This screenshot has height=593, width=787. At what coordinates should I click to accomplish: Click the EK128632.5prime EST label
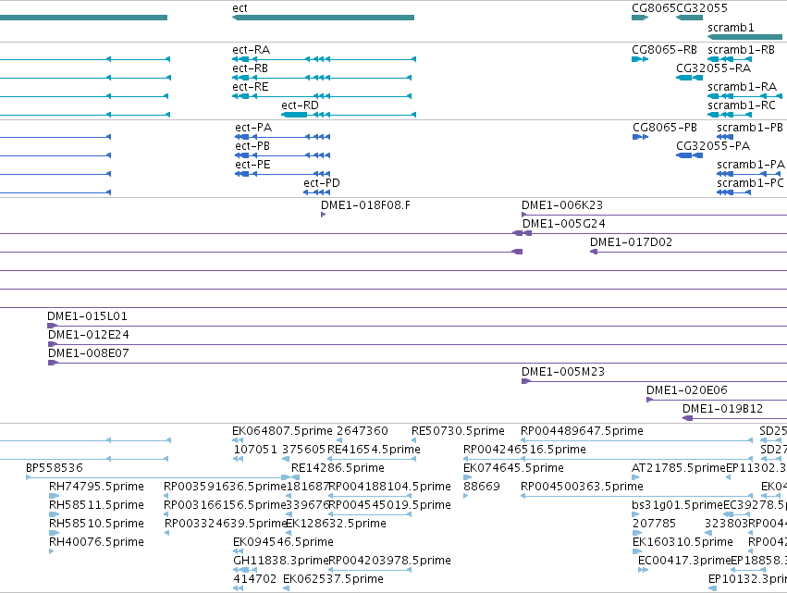coord(336,525)
